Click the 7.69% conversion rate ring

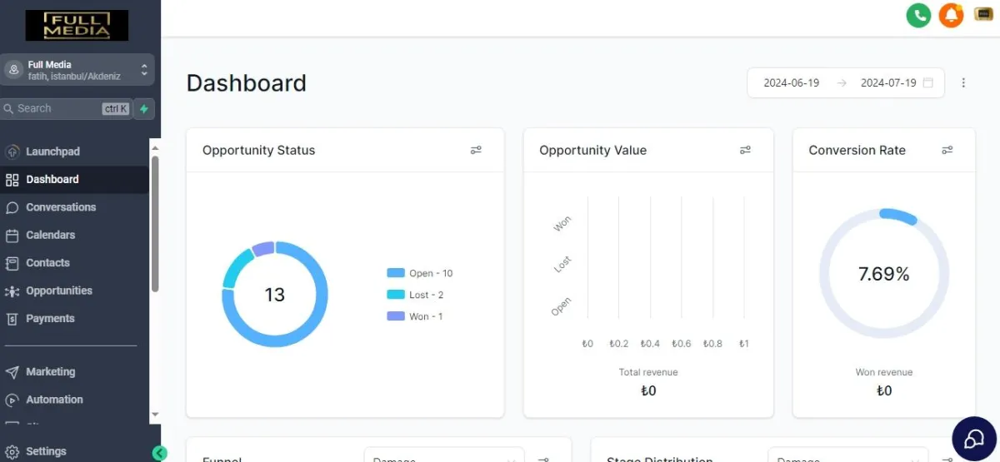(884, 274)
